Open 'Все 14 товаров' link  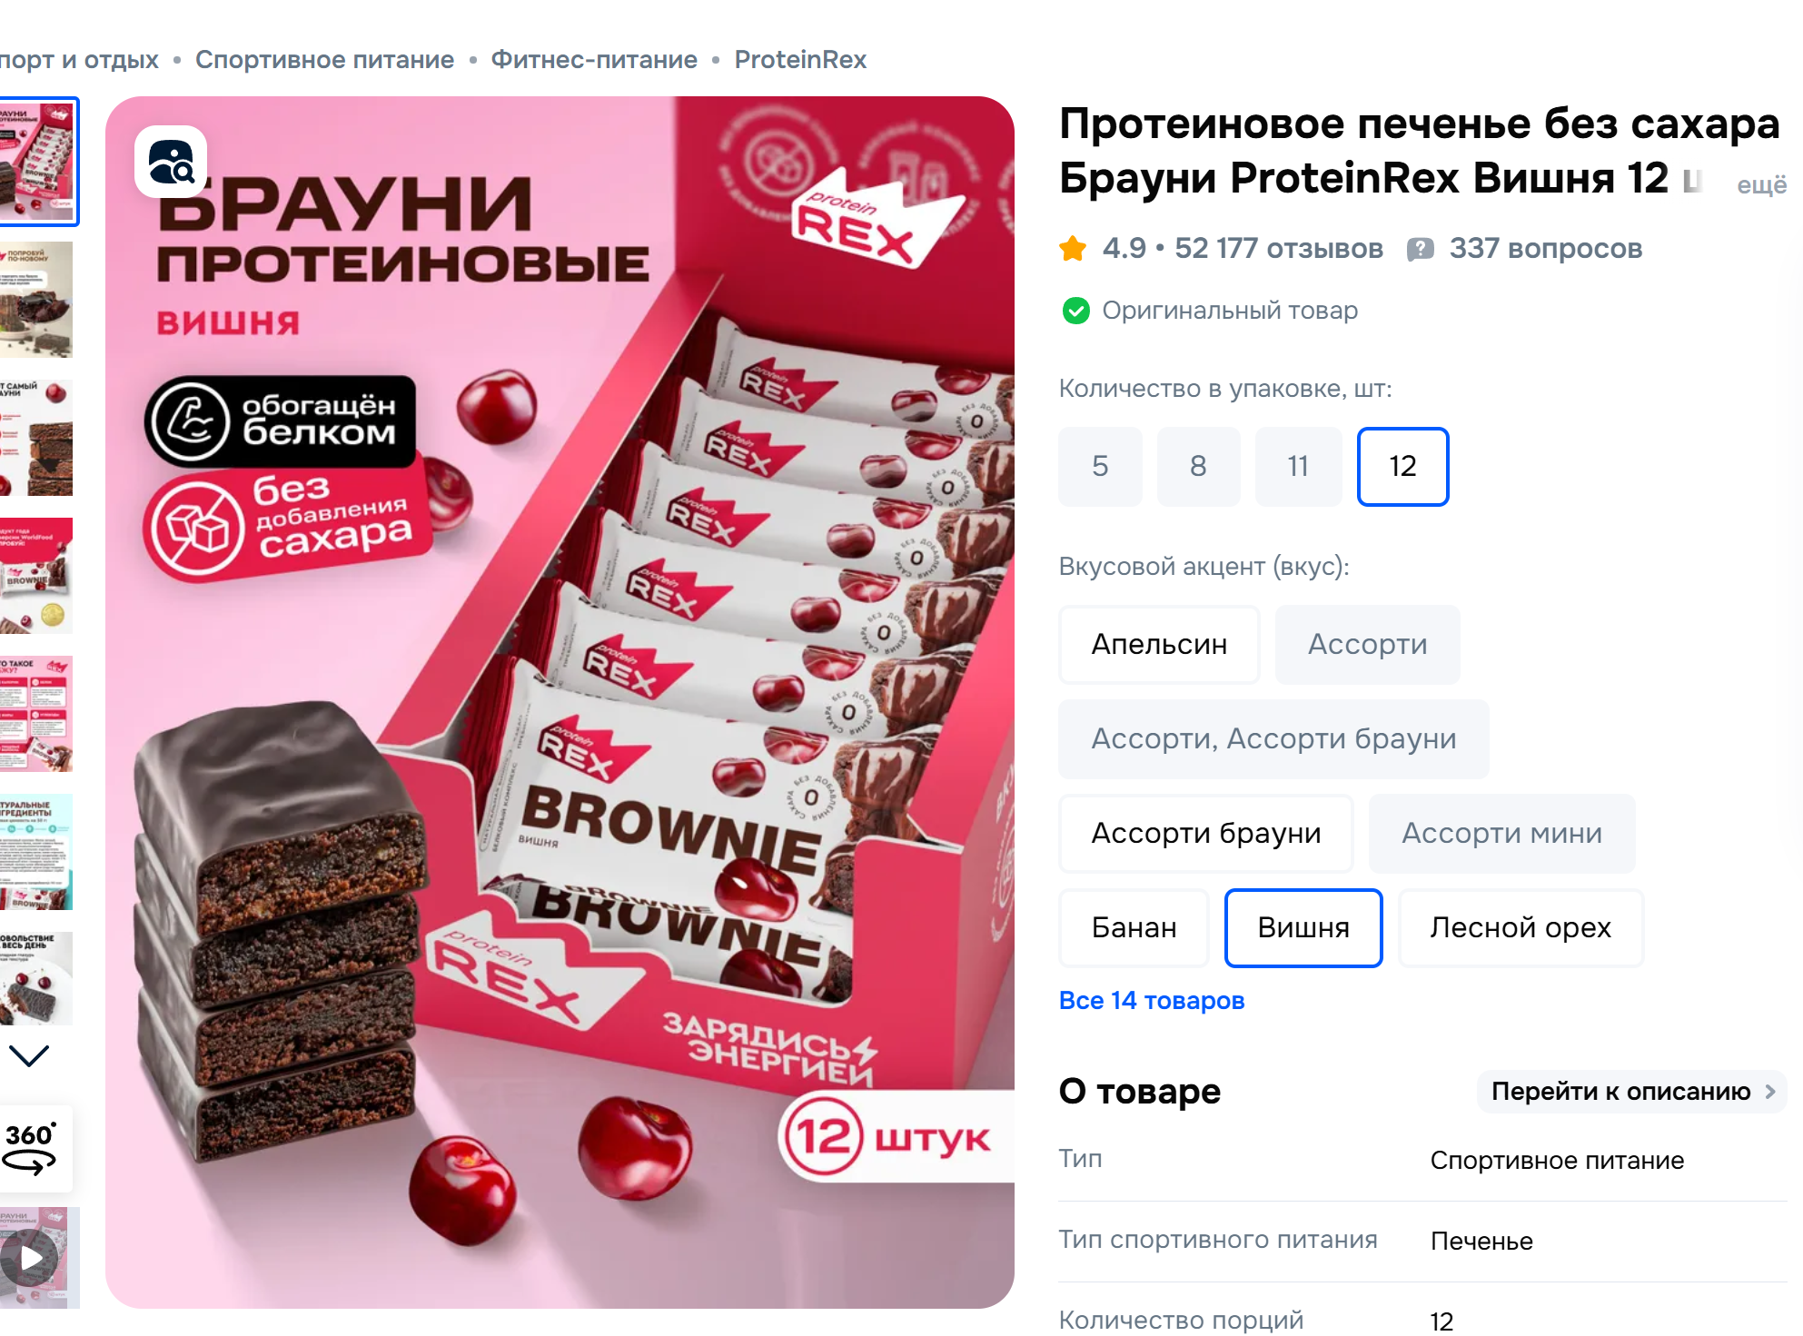[x=1151, y=1000]
